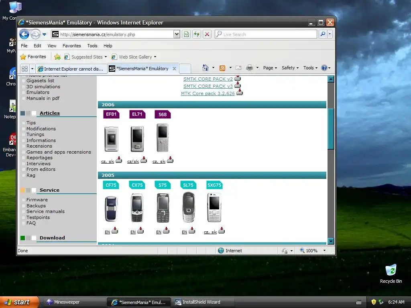Click the CF75 model tag
This screenshot has width=411, height=308.
coord(111,185)
